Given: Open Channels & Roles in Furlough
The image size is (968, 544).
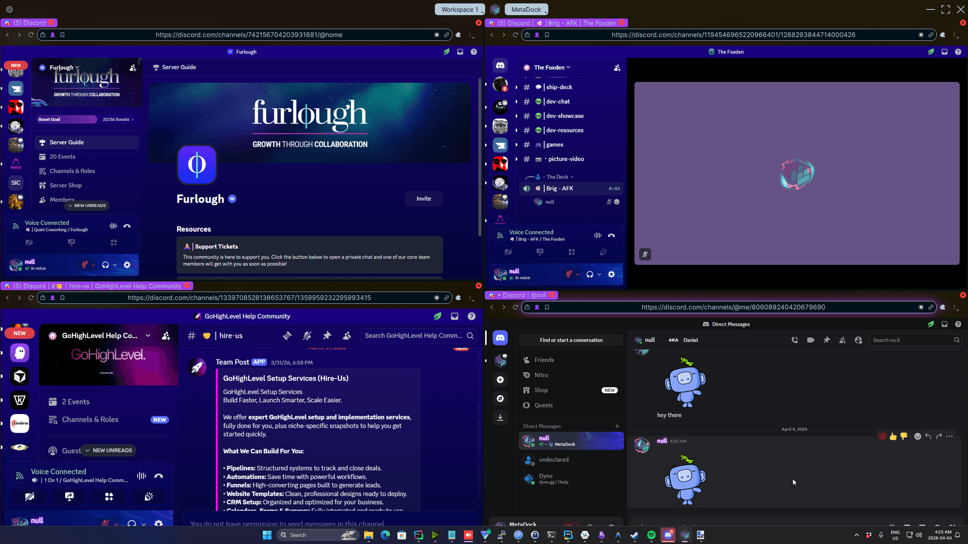Looking at the screenshot, I should pos(87,171).
